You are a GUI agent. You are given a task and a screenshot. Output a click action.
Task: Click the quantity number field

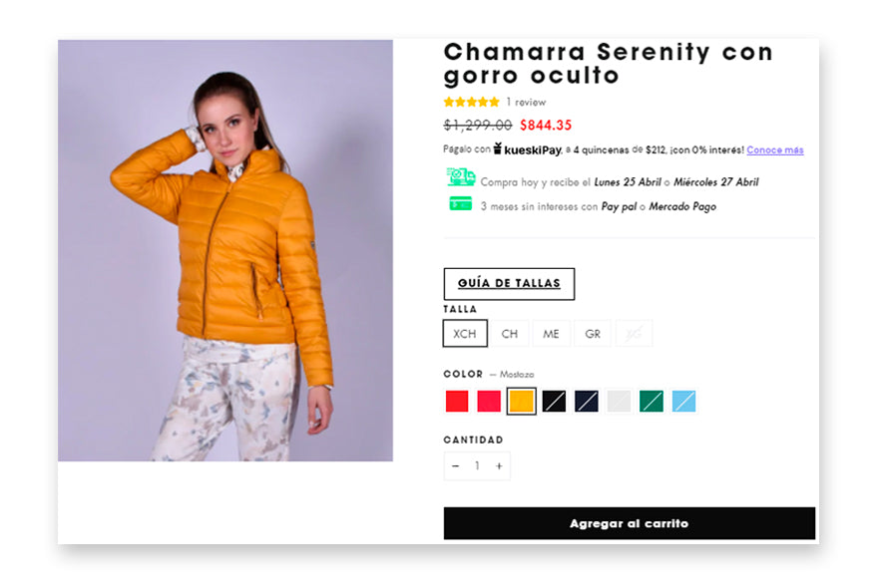tap(477, 466)
